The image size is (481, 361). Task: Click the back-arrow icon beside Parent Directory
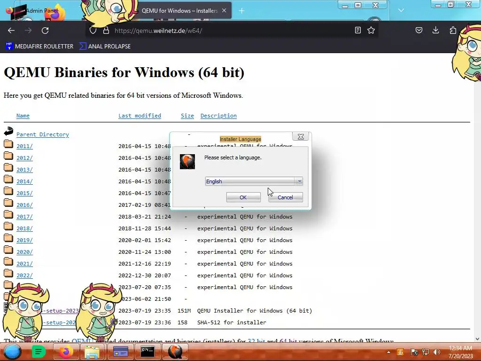(x=8, y=131)
